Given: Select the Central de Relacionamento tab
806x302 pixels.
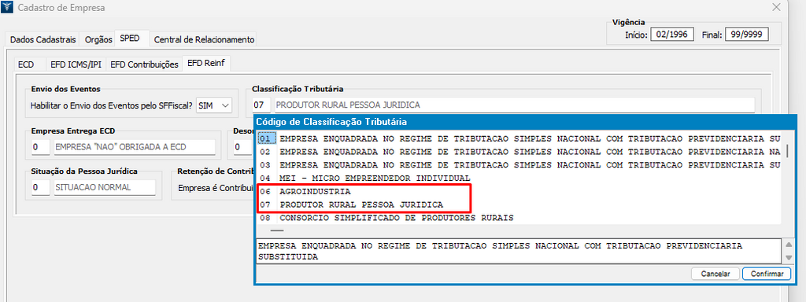Looking at the screenshot, I should pyautogui.click(x=204, y=39).
